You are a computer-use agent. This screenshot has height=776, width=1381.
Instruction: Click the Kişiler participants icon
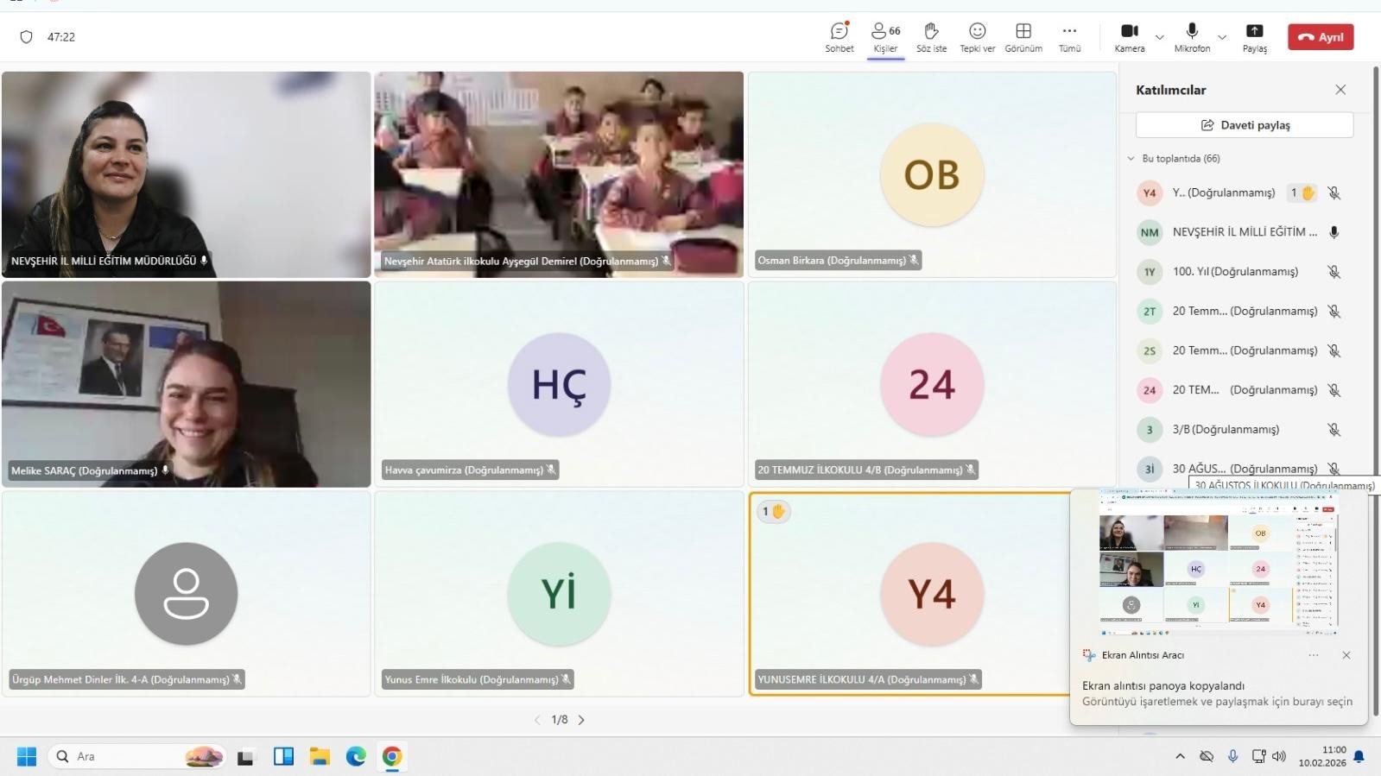tap(885, 36)
